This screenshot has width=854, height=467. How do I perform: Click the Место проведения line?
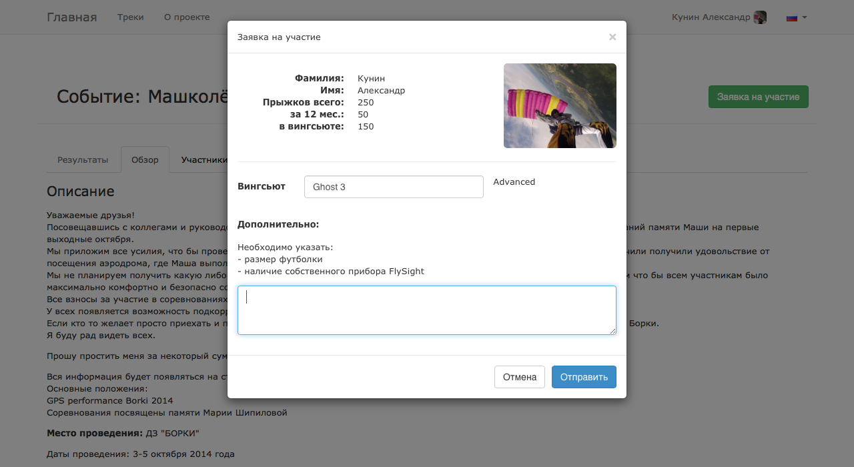tap(123, 434)
